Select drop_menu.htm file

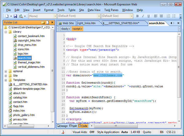pos(27,45)
